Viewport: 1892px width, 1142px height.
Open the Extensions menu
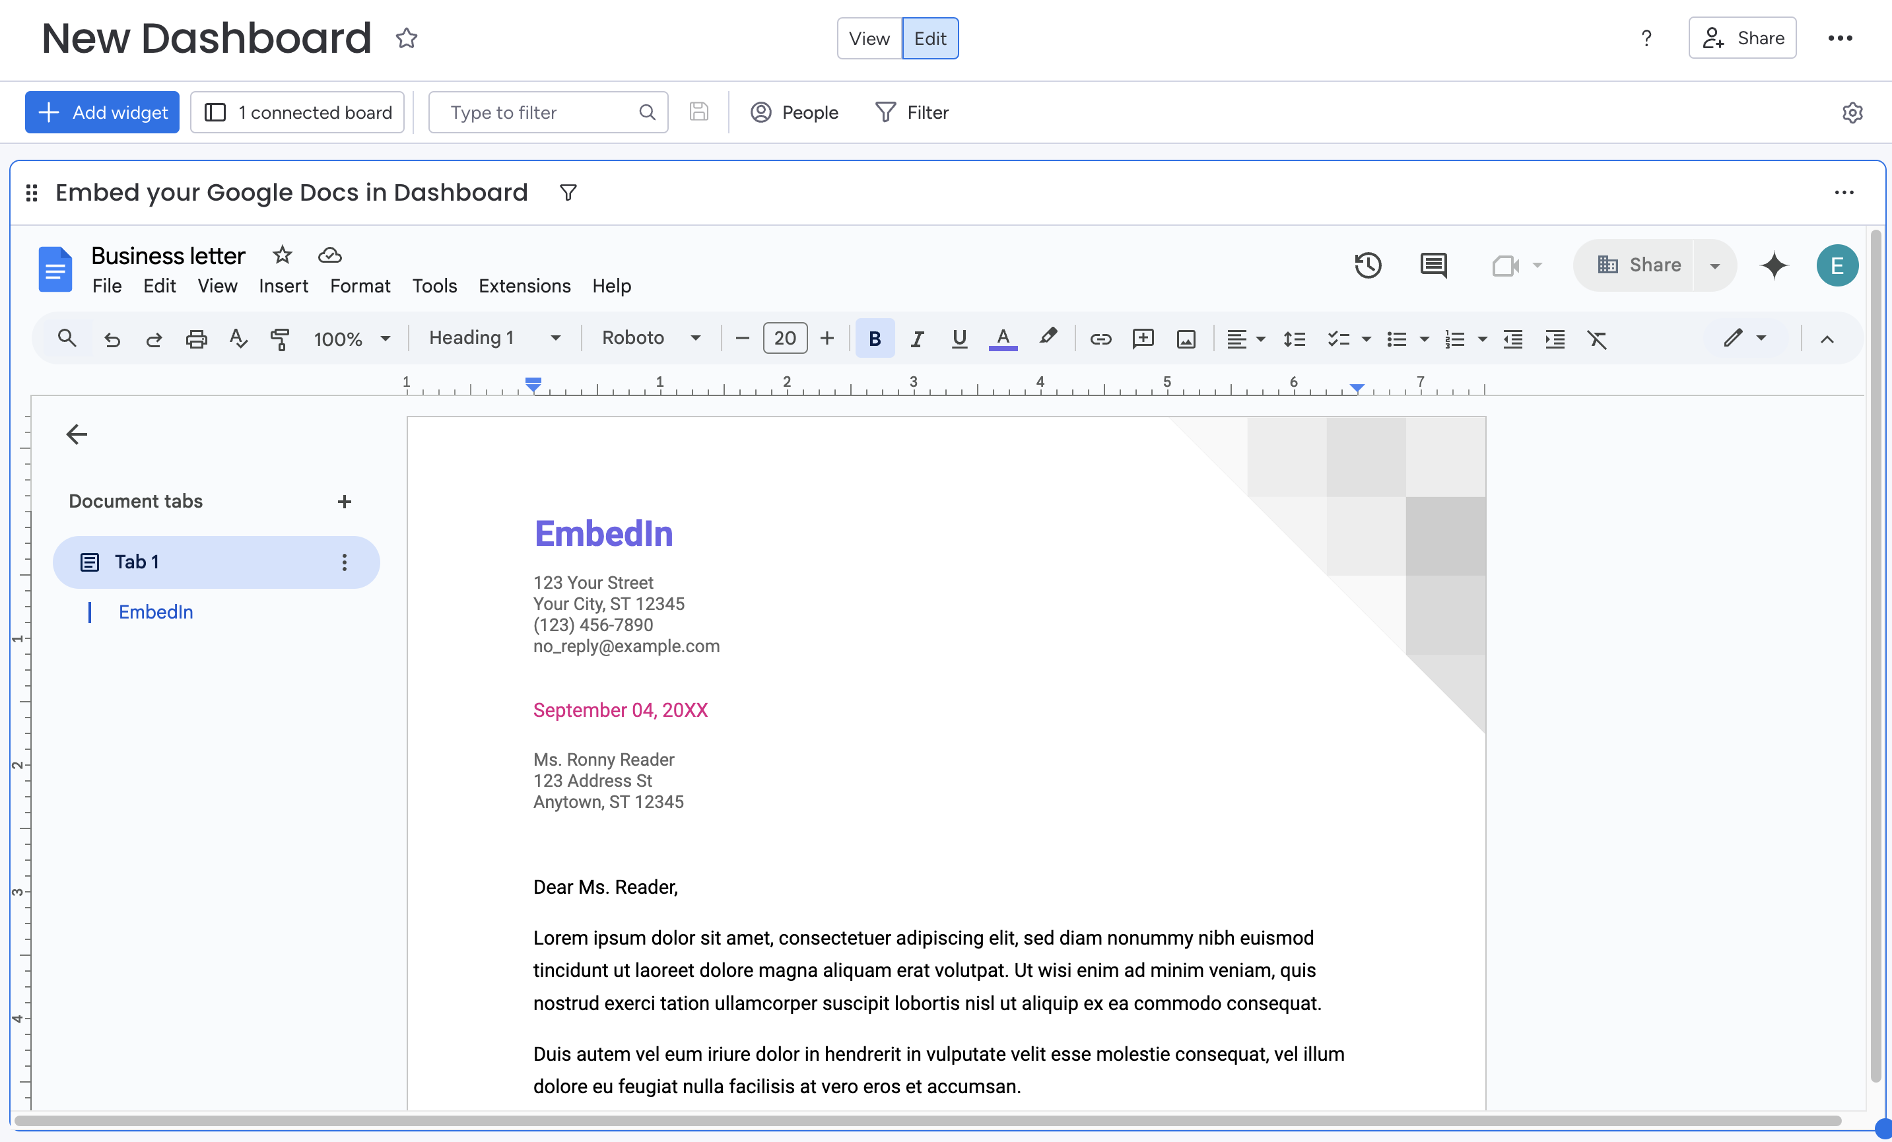pyautogui.click(x=524, y=286)
